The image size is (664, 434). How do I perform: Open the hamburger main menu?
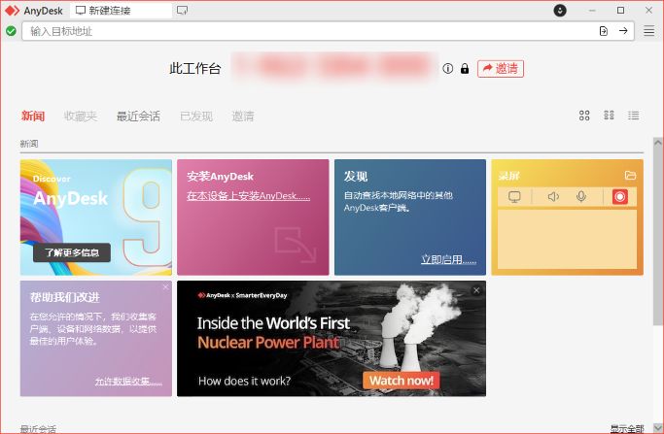tap(648, 31)
